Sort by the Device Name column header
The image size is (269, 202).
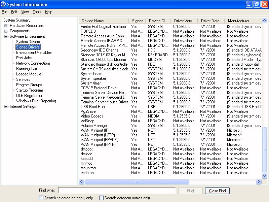pyautogui.click(x=93, y=21)
